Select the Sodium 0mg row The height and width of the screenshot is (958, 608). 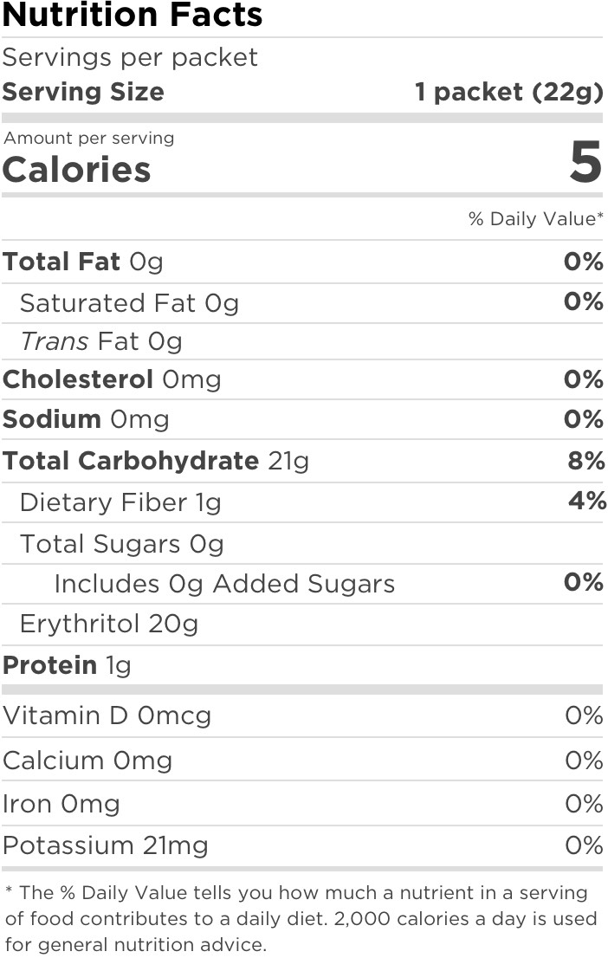[x=86, y=419]
